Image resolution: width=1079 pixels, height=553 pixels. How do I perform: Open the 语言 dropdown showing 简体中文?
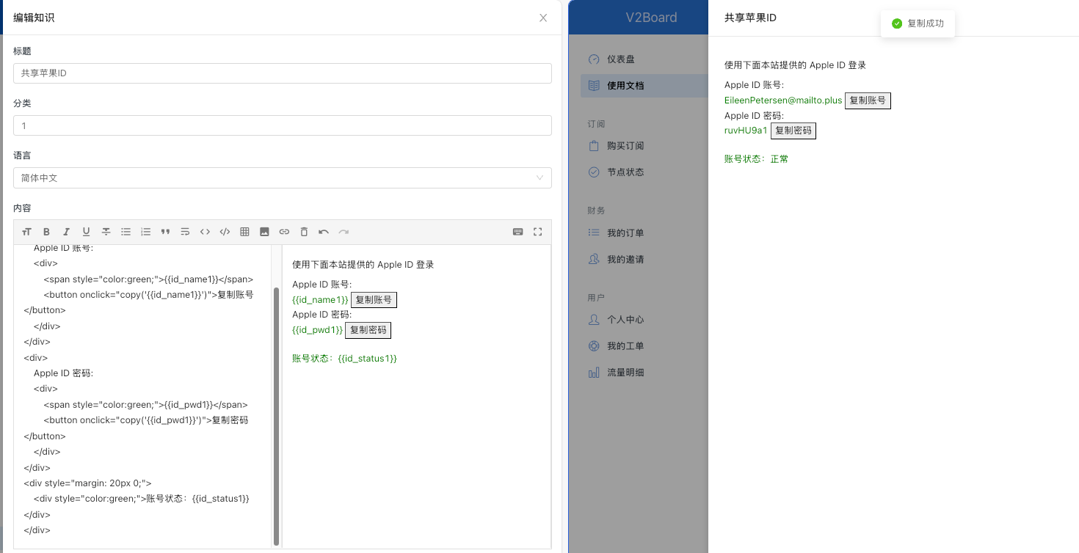(x=282, y=177)
